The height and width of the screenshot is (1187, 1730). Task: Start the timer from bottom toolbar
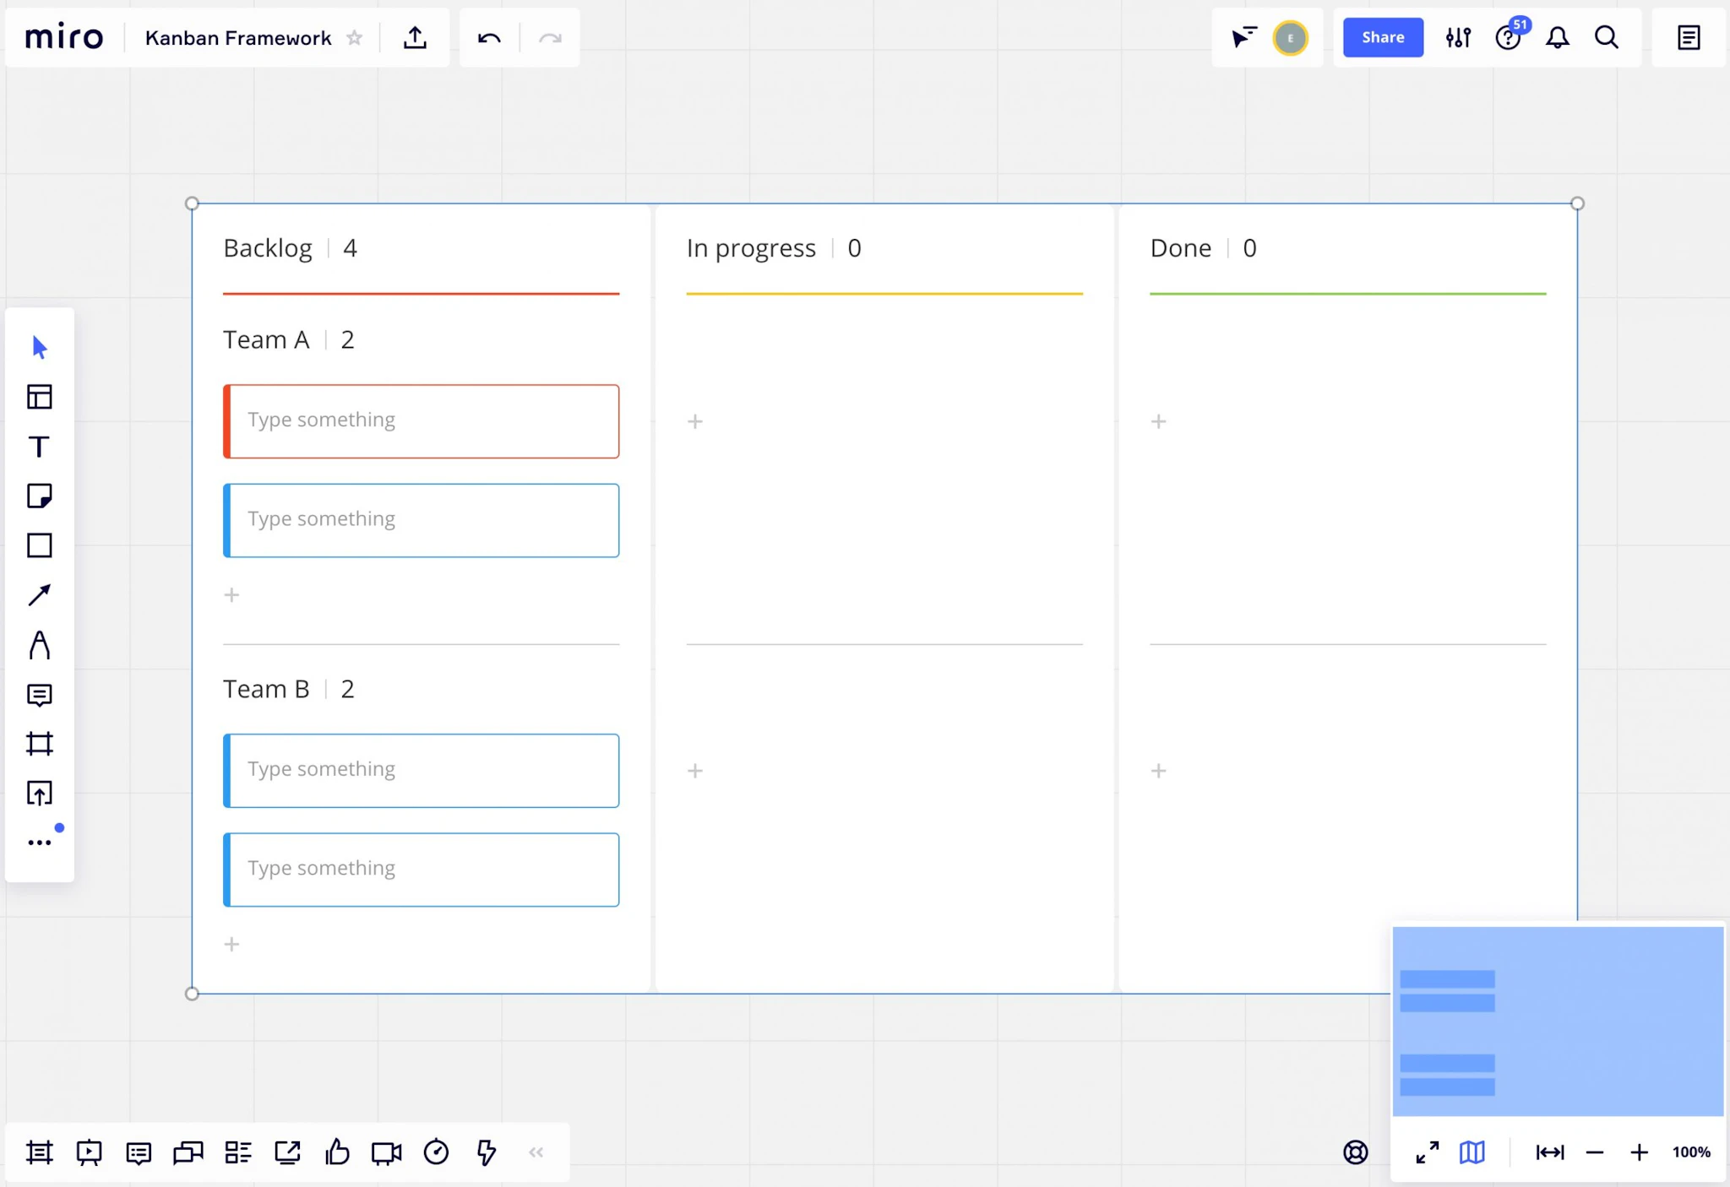(x=436, y=1152)
